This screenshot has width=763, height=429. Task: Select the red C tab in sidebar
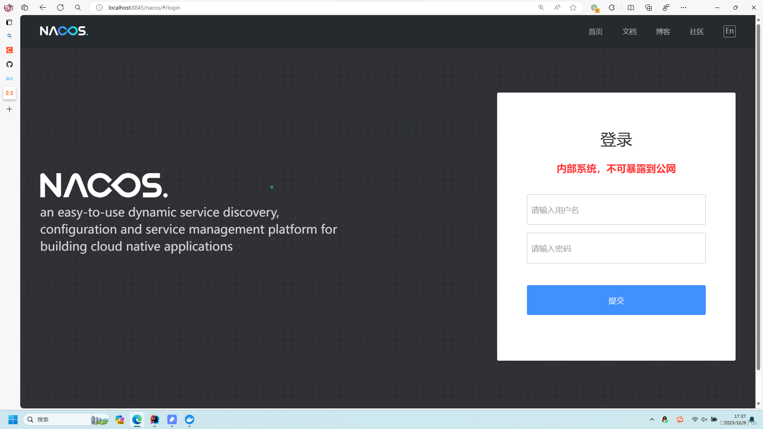click(x=10, y=50)
